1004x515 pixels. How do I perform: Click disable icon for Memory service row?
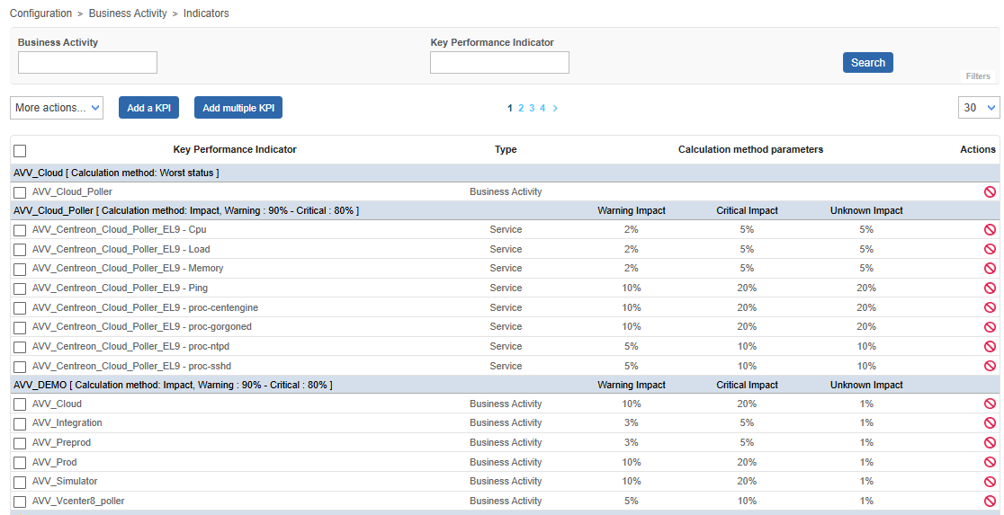pyautogui.click(x=990, y=269)
